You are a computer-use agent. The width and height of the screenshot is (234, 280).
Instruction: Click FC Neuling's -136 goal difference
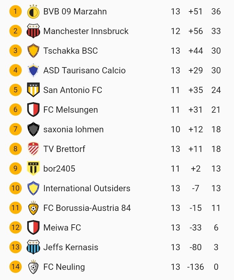pyautogui.click(x=196, y=267)
